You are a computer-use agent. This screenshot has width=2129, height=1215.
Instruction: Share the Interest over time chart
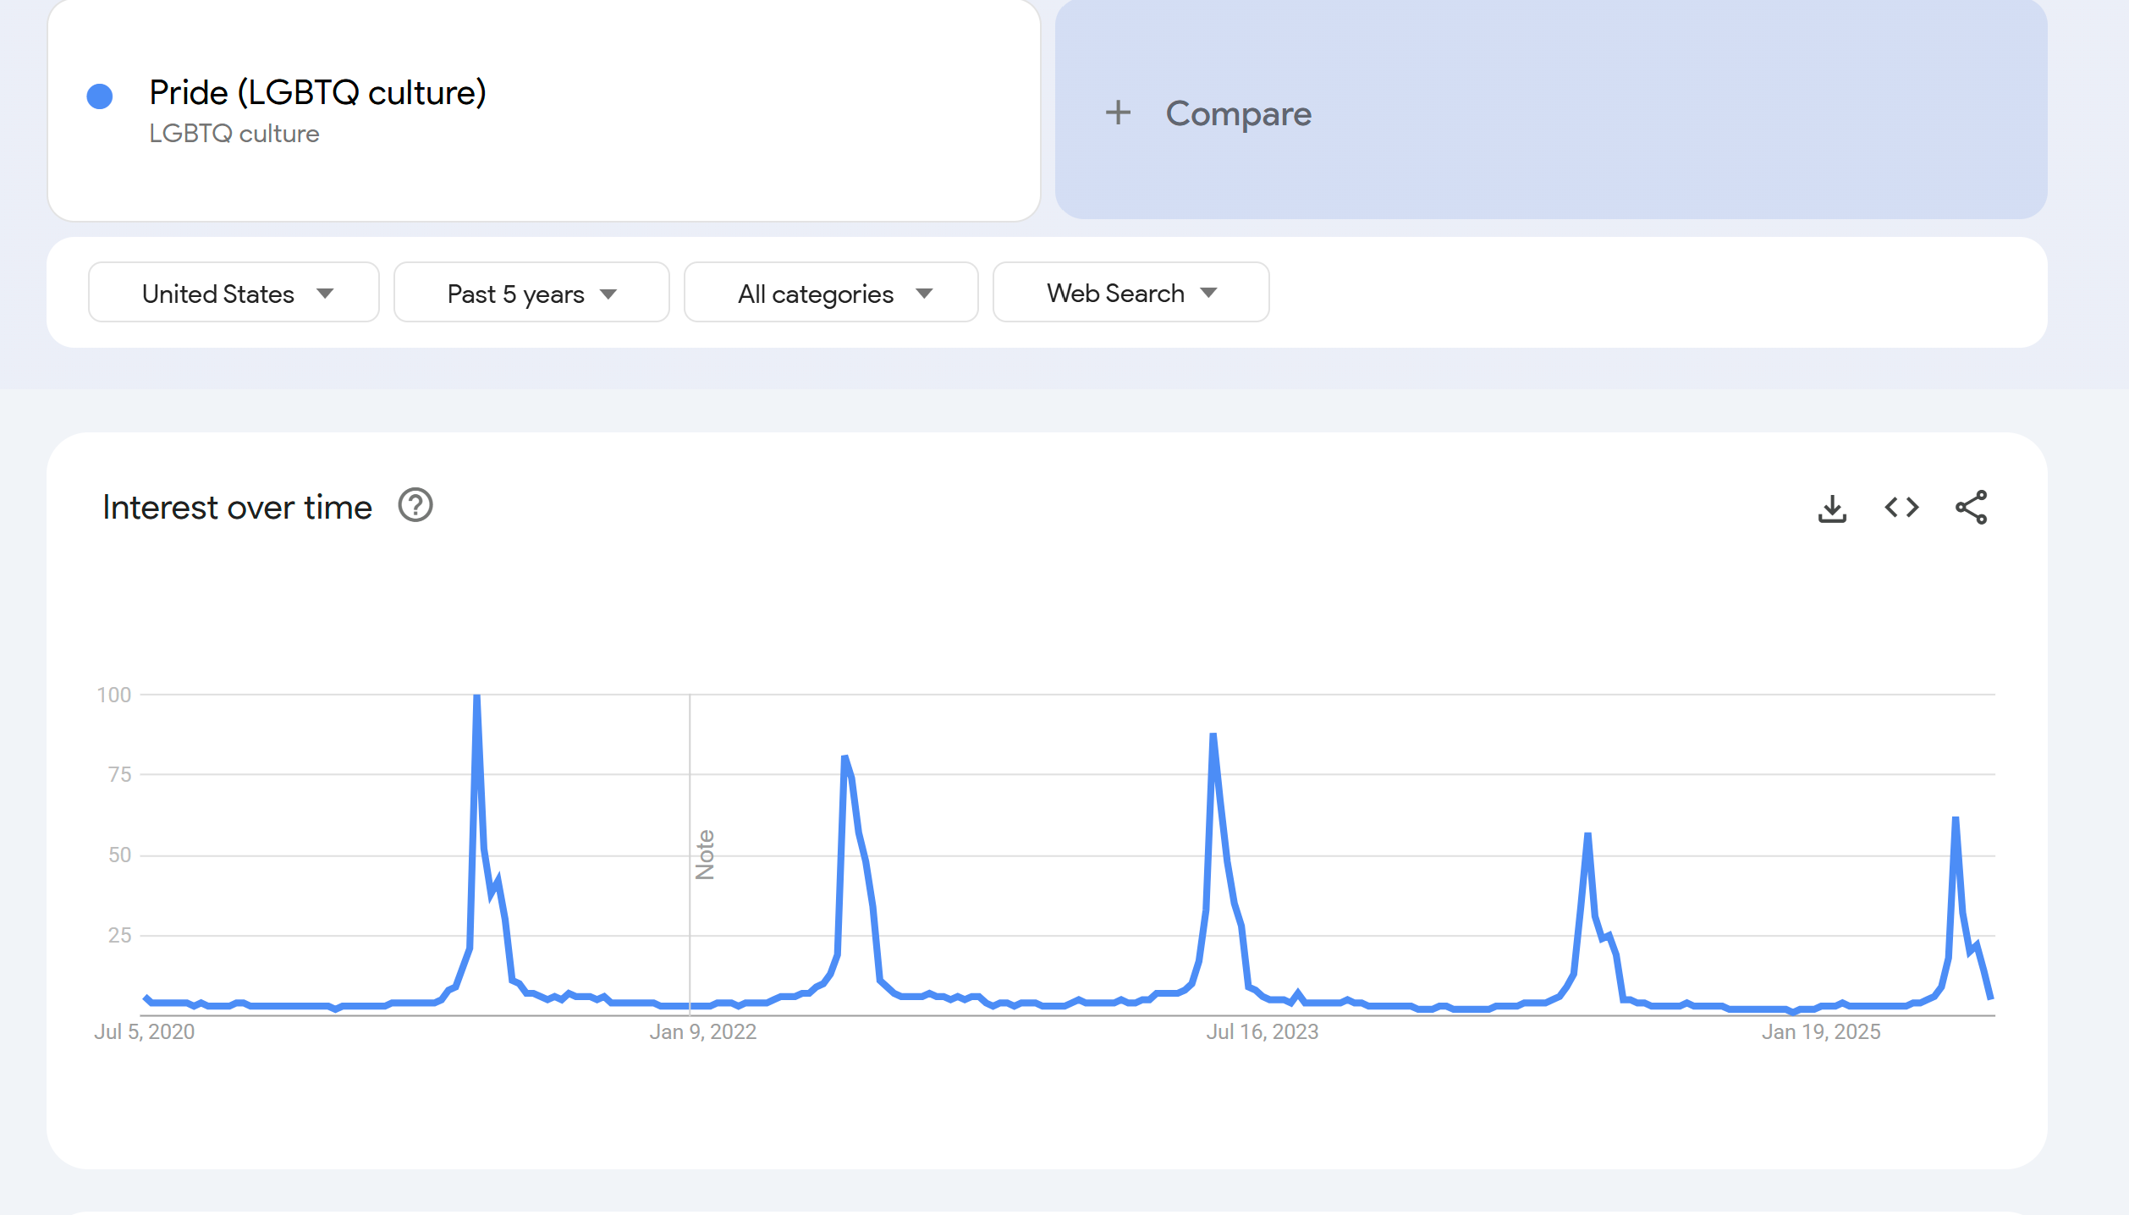pyautogui.click(x=1971, y=508)
